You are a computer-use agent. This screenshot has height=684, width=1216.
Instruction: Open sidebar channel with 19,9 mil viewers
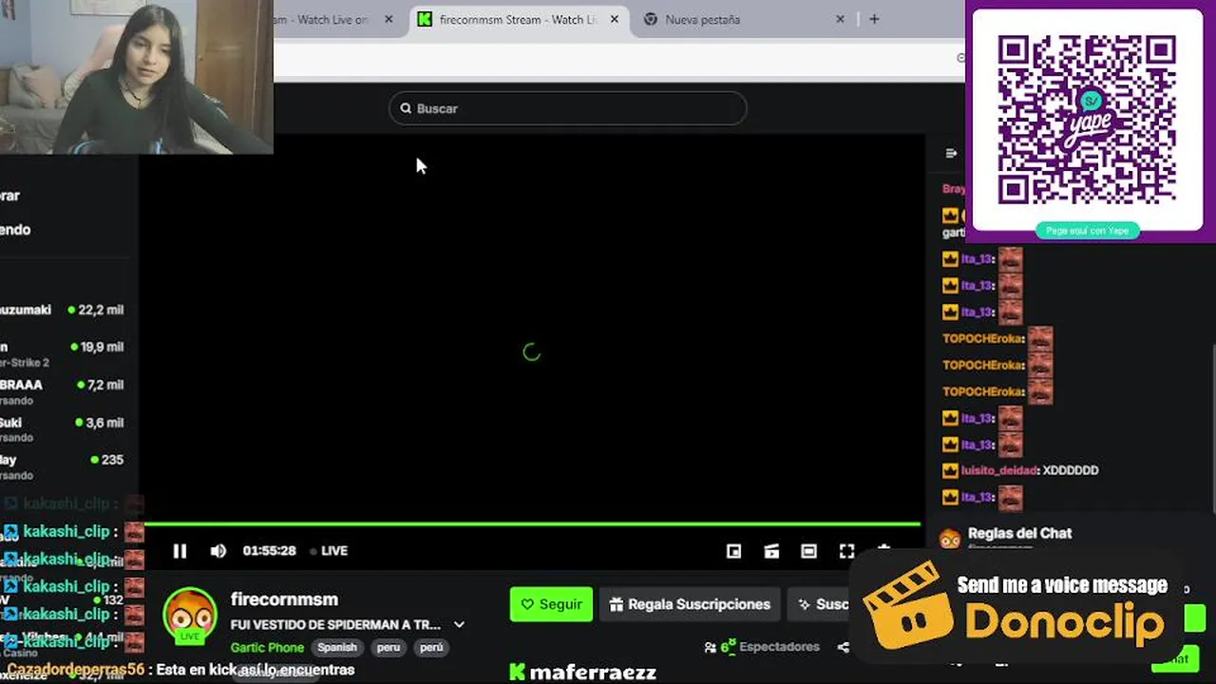click(x=63, y=353)
